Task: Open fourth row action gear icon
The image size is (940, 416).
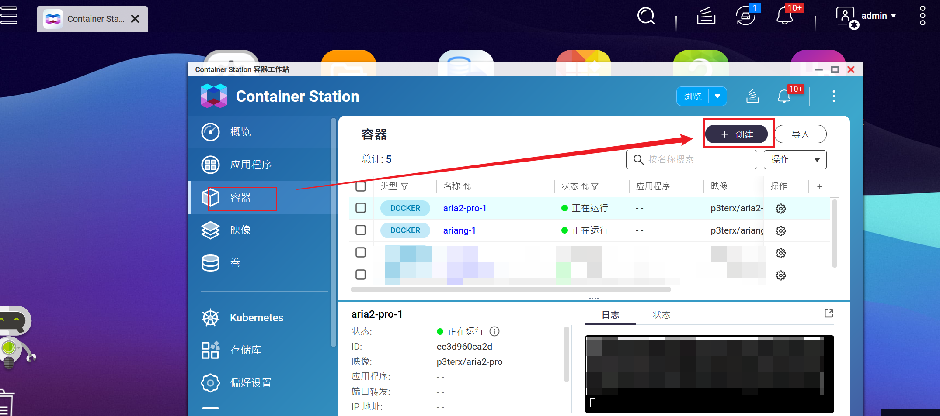Action: (x=781, y=275)
